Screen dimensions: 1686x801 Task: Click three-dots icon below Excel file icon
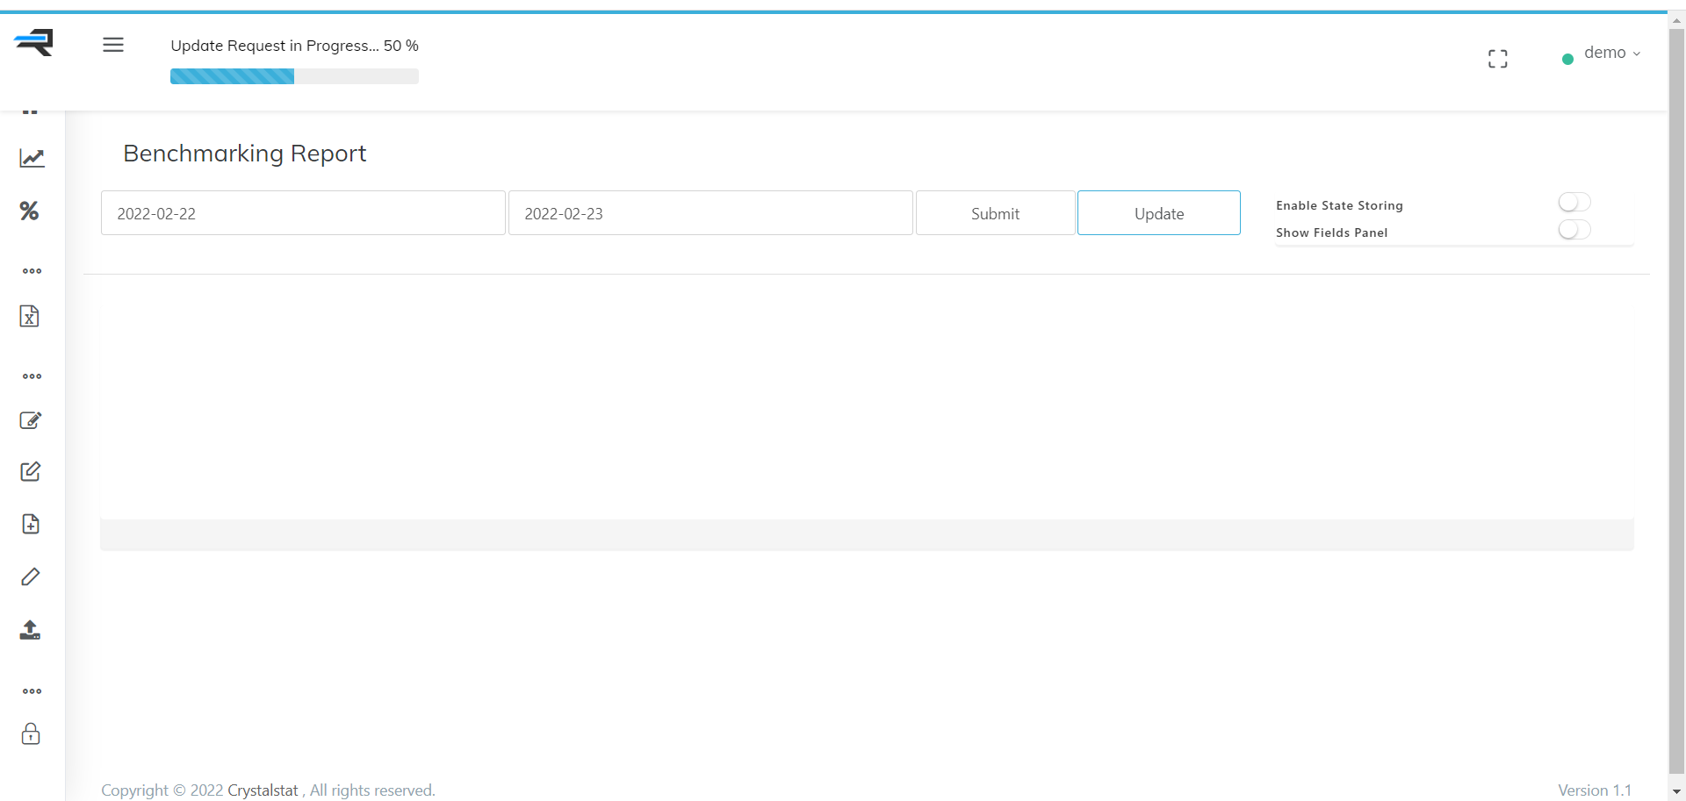tap(32, 376)
